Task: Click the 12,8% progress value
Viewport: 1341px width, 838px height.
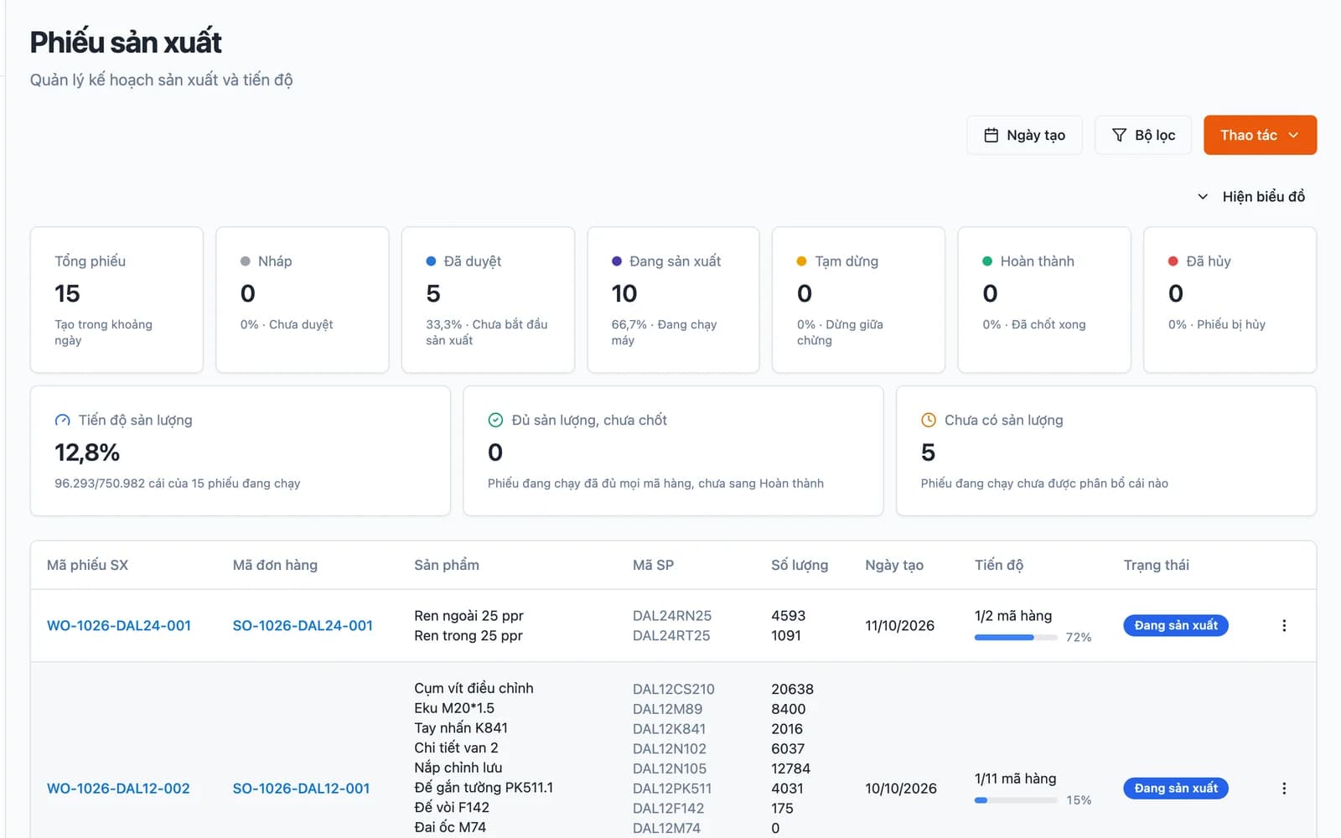Action: coord(87,453)
